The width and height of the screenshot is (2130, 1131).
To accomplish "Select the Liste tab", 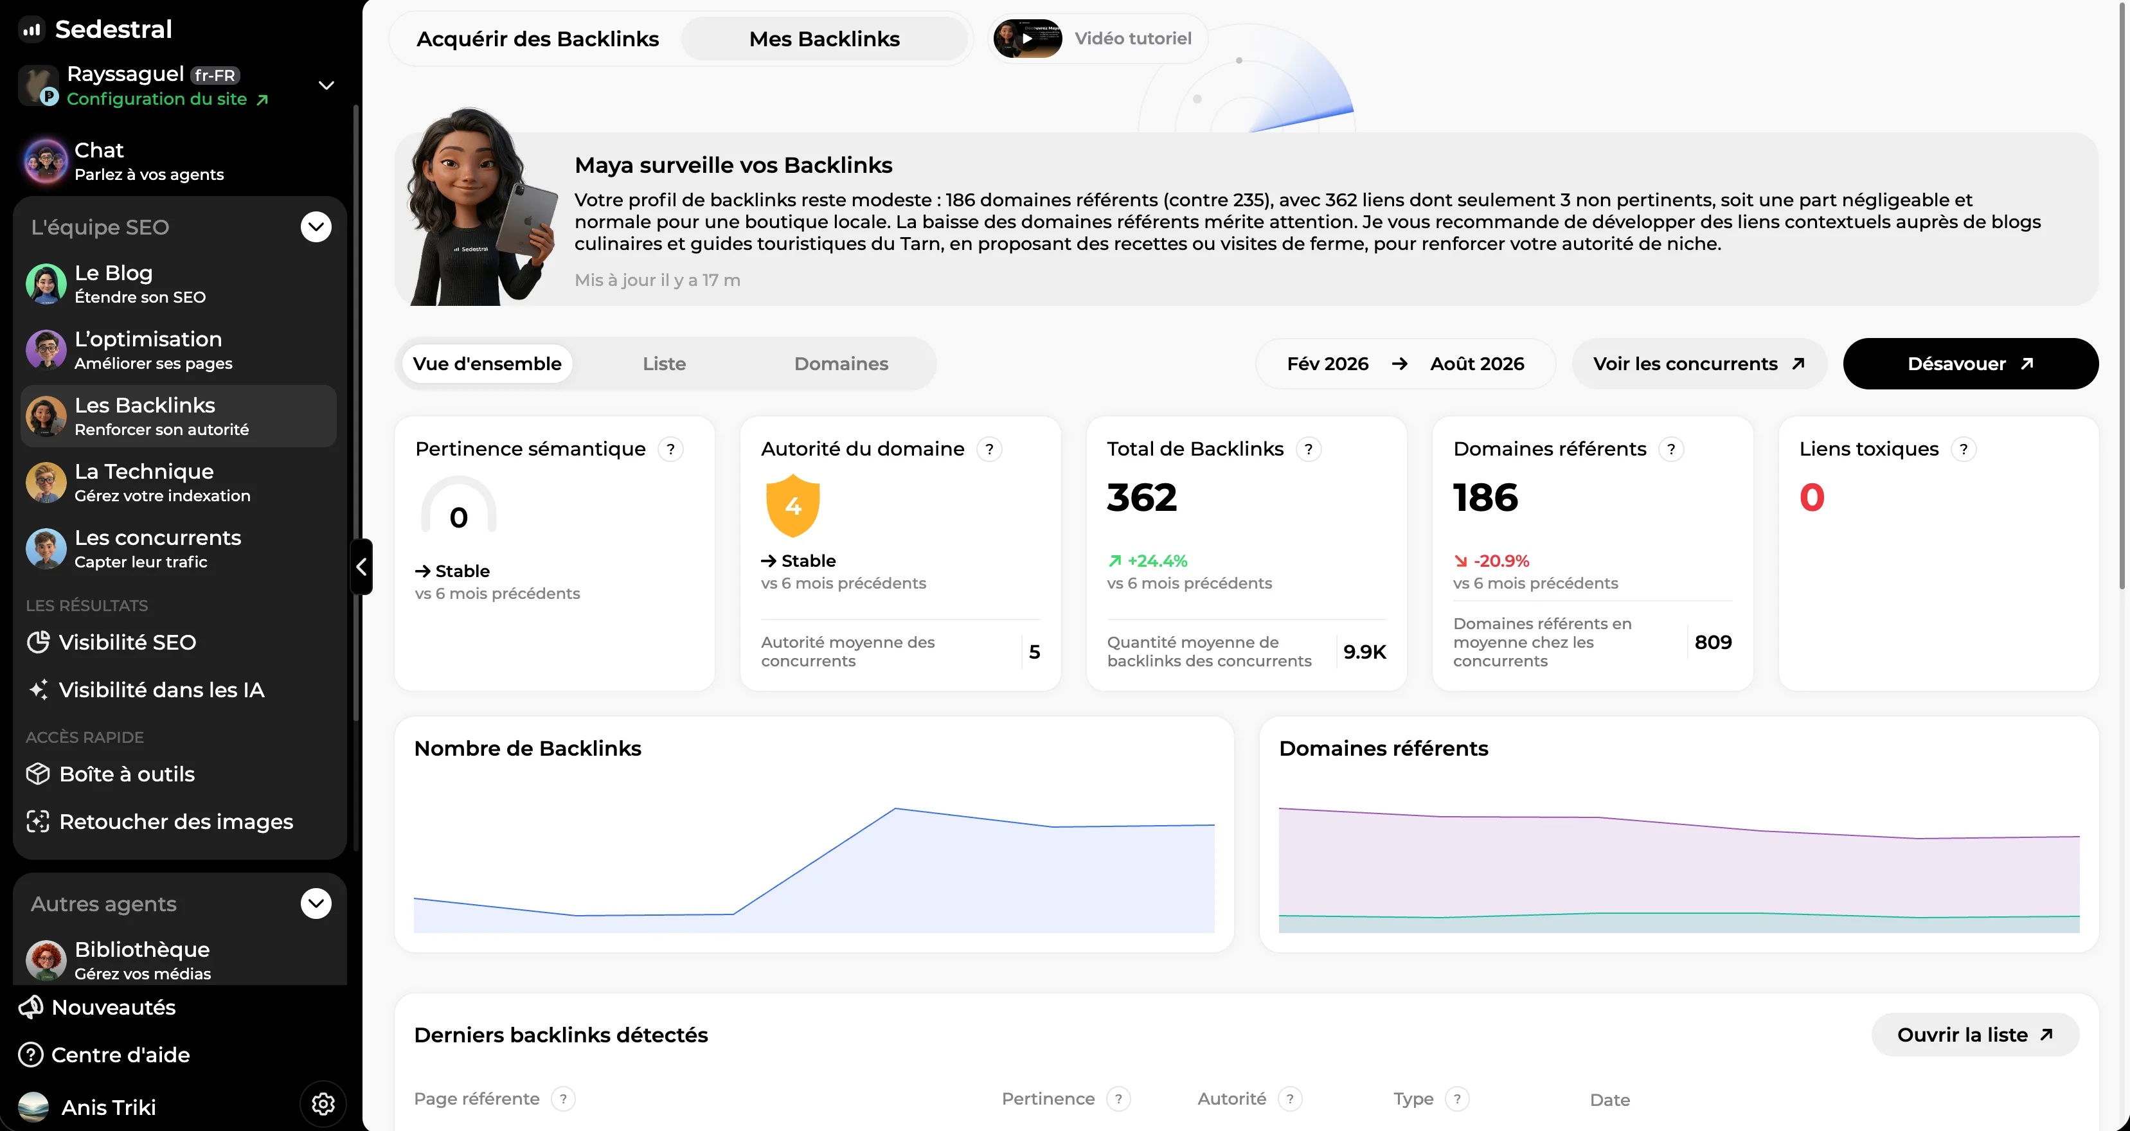I will click(664, 364).
